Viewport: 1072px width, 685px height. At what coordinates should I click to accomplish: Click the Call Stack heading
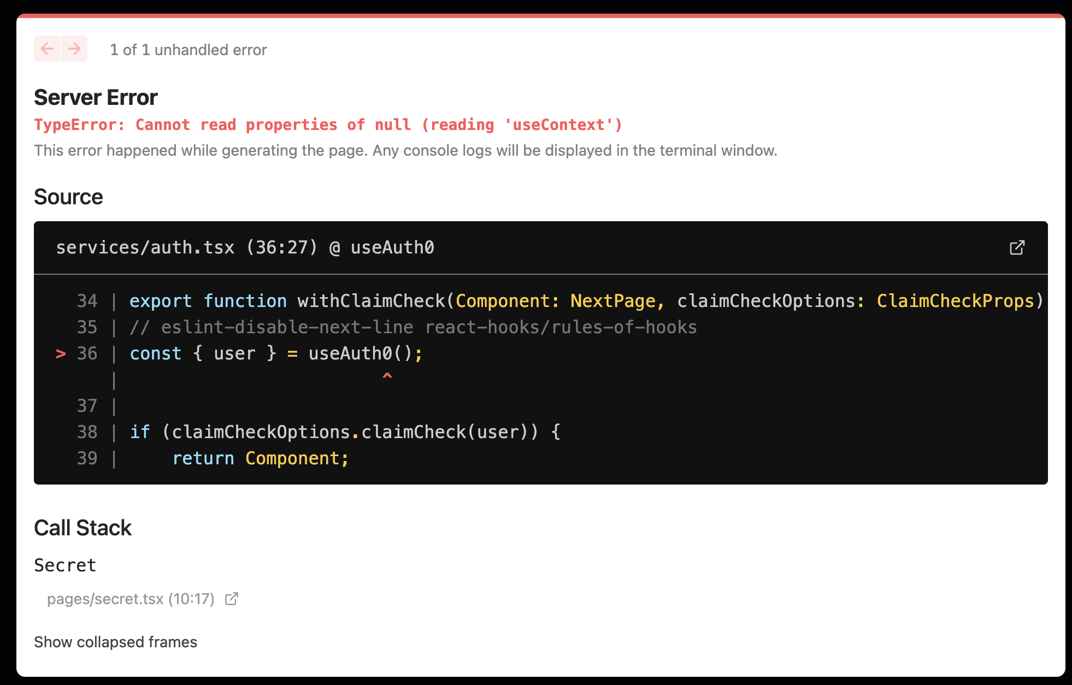click(x=83, y=528)
